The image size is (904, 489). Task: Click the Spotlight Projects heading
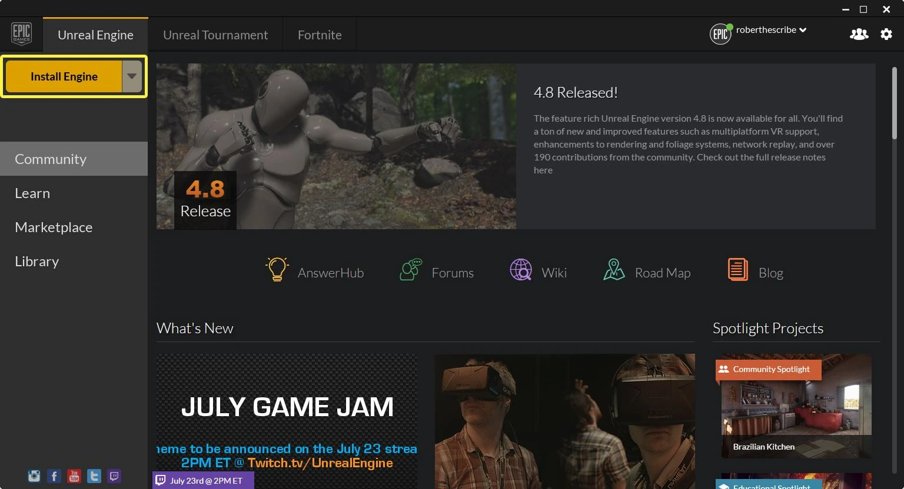(768, 328)
